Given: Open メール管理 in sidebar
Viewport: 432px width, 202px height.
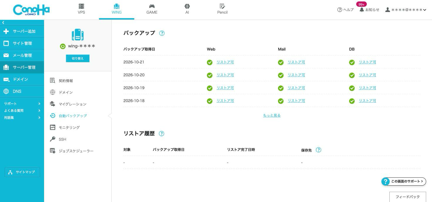Looking at the screenshot, I should tap(22, 55).
